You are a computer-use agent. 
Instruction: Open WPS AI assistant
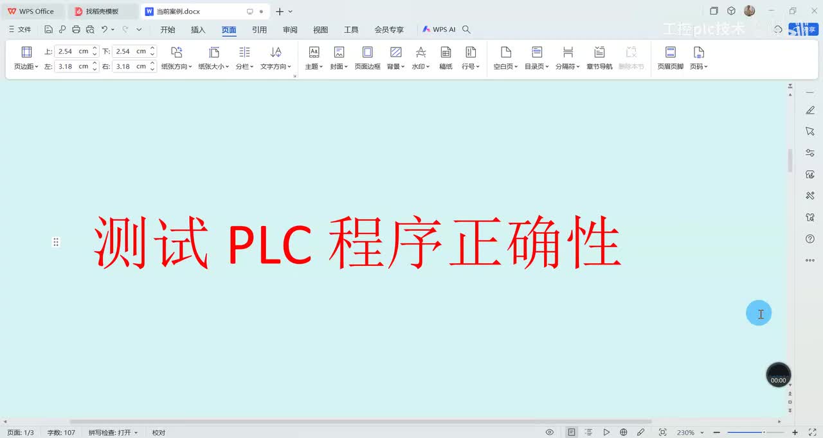coord(439,30)
